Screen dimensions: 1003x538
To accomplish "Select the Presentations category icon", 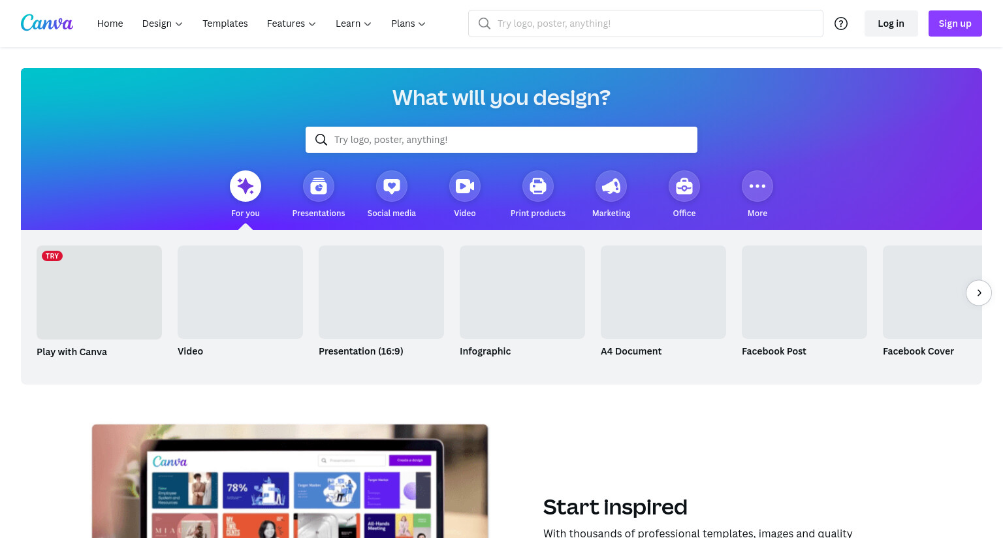I will click(x=319, y=186).
